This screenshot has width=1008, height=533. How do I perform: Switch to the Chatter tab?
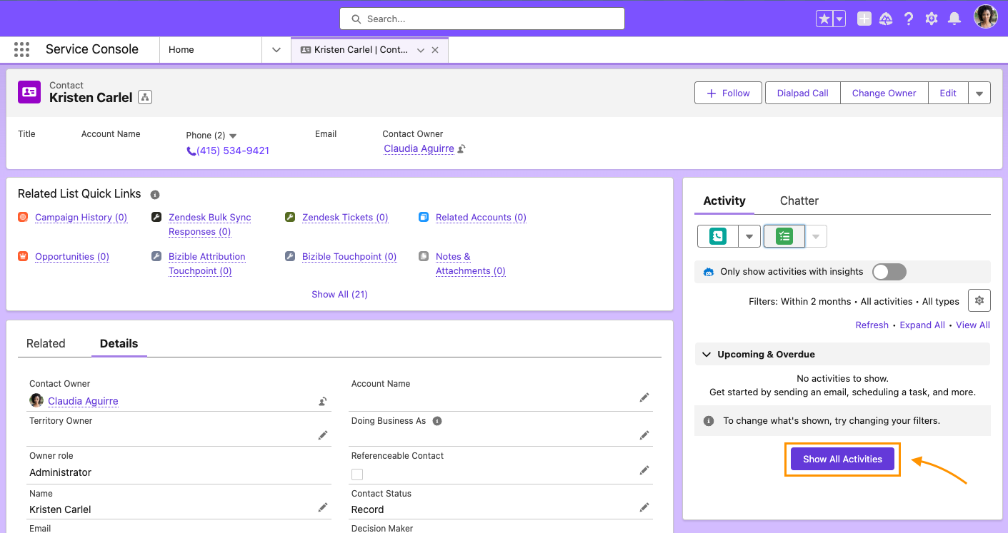[x=799, y=200]
